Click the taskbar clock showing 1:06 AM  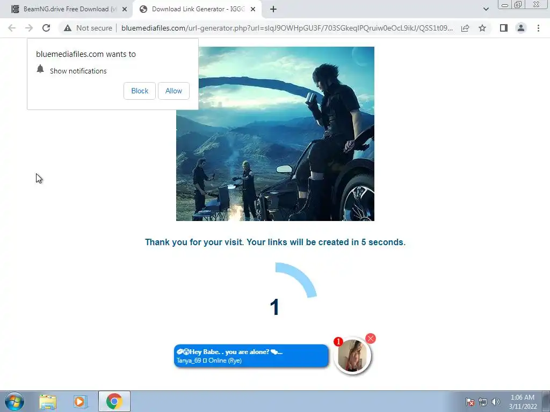[x=523, y=402]
